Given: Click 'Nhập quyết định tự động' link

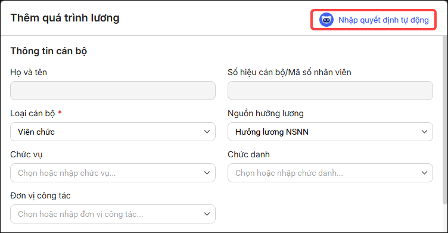Looking at the screenshot, I should [x=384, y=20].
